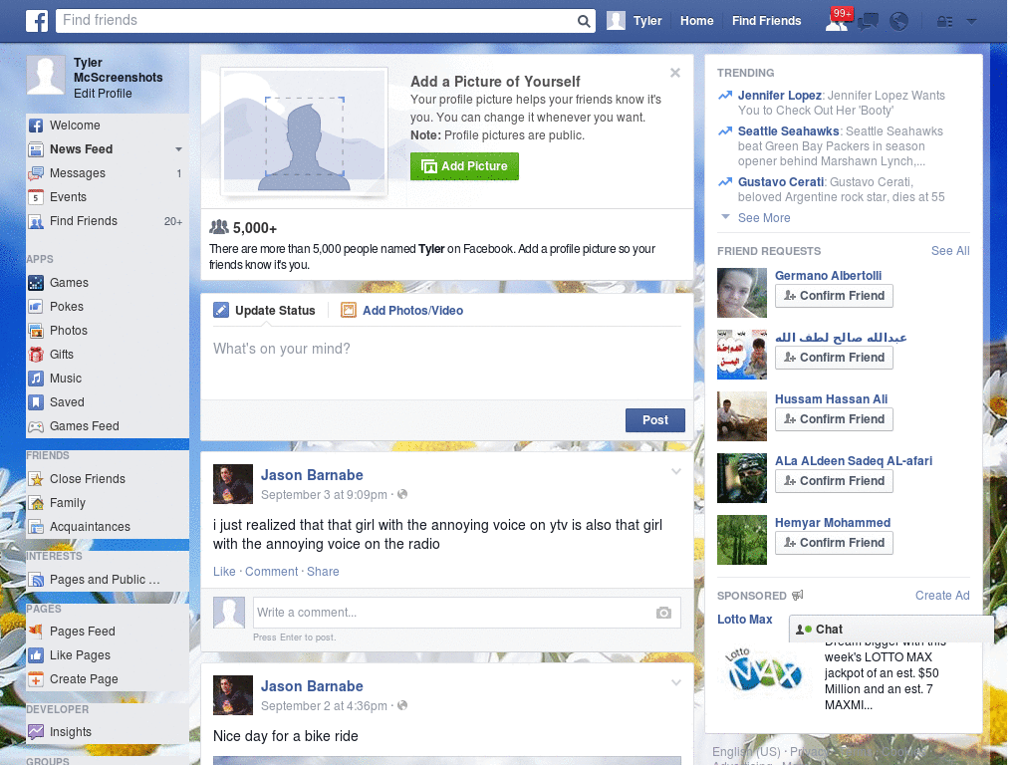The image size is (1020, 765).
Task: Click the Family house icon
Action: point(36,503)
